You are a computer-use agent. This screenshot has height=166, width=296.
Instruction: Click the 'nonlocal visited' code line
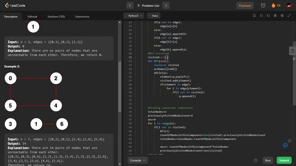click(166, 65)
